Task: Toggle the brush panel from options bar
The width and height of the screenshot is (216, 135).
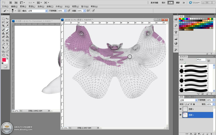Action: pyautogui.click(x=19, y=11)
